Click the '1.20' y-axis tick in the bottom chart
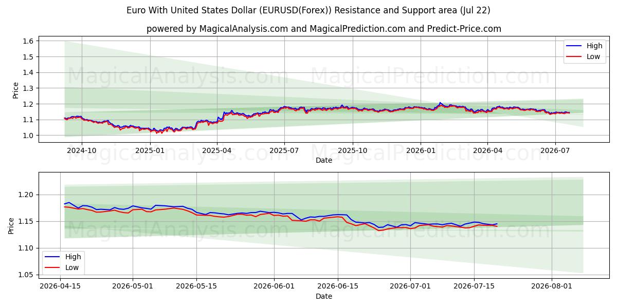 (x=27, y=195)
